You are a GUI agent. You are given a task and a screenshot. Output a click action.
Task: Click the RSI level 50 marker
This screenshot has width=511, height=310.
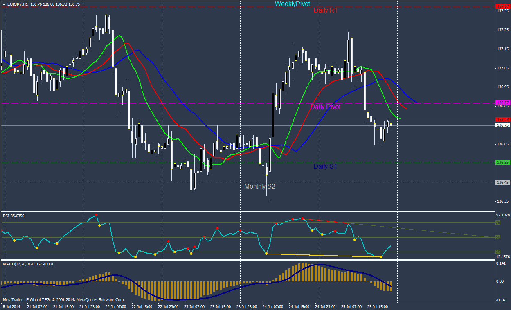[498, 237]
